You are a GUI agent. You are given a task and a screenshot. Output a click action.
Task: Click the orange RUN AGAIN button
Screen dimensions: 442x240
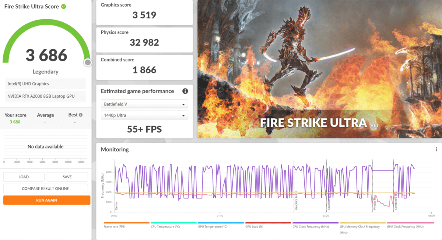click(x=46, y=200)
